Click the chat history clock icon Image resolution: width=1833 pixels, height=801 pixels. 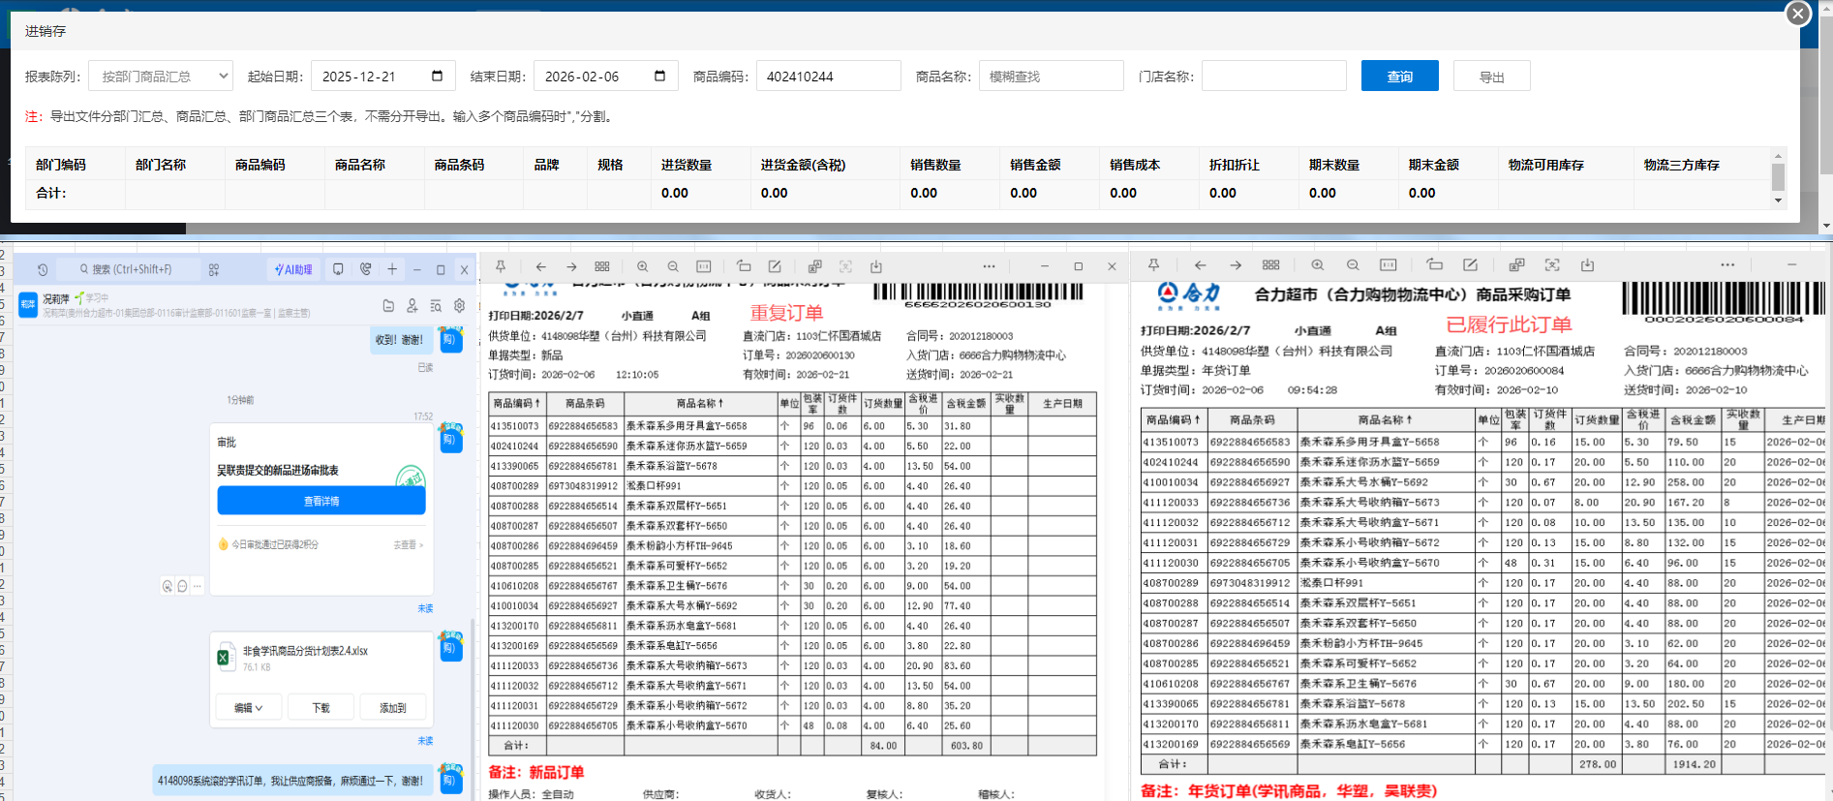point(43,269)
